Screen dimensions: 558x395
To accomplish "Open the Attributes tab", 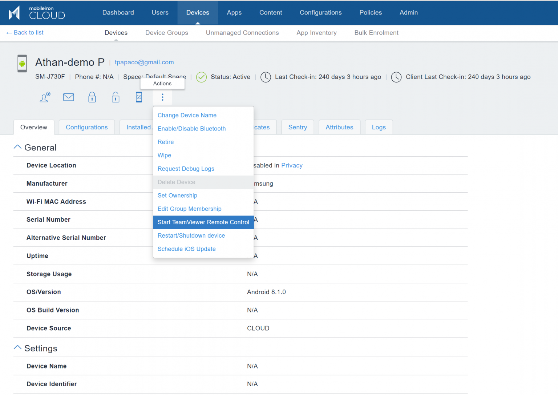I will coord(339,127).
